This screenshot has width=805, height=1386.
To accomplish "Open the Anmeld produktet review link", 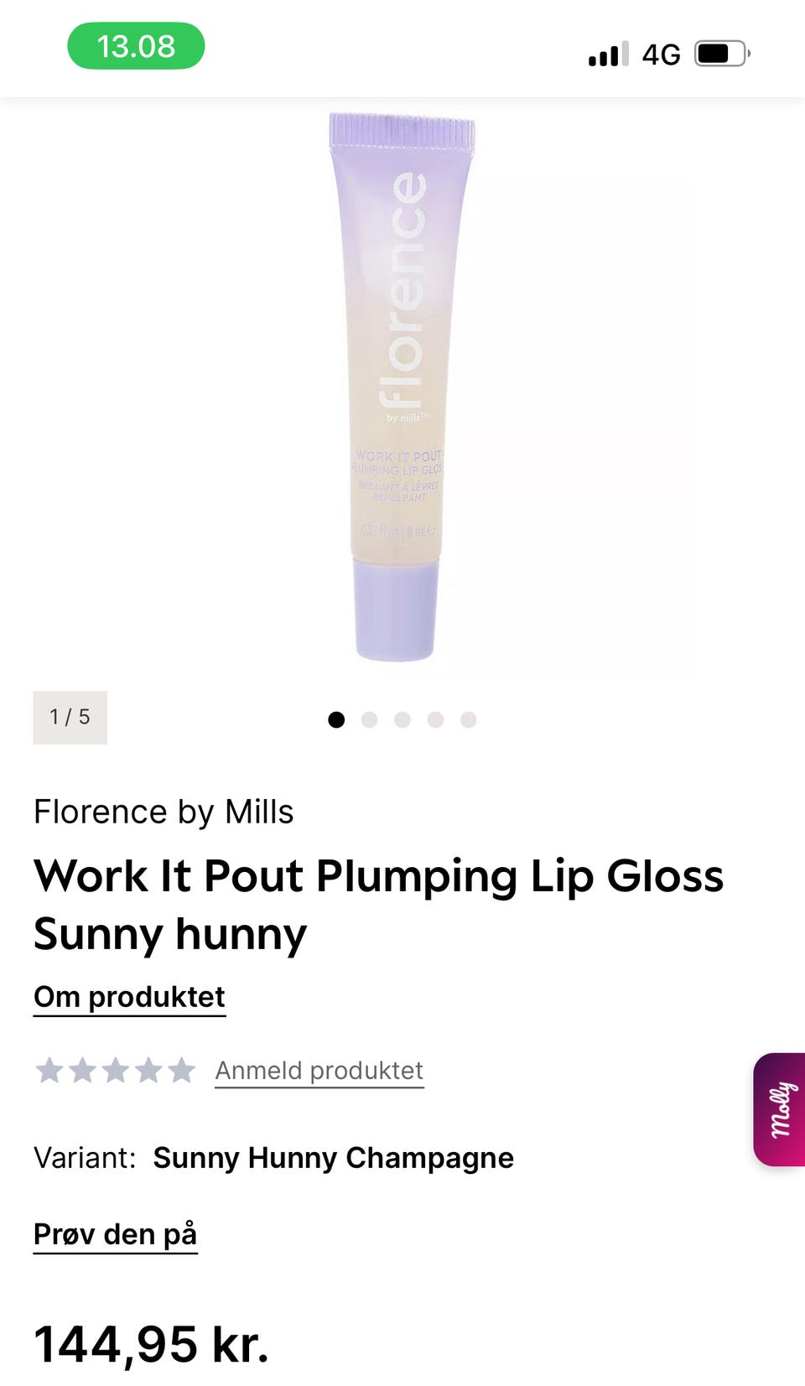I will click(x=319, y=1071).
